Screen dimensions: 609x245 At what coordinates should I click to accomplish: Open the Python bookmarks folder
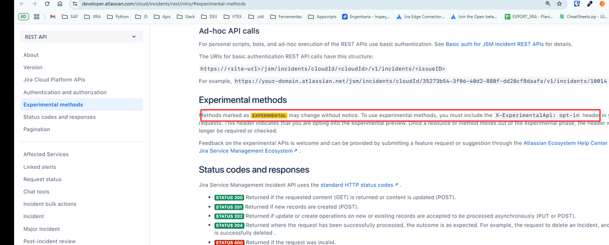tap(118, 16)
